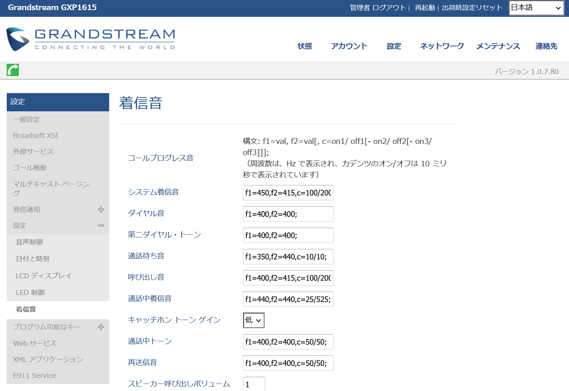Select LCD ディスプレイ in the sidebar

(43, 275)
